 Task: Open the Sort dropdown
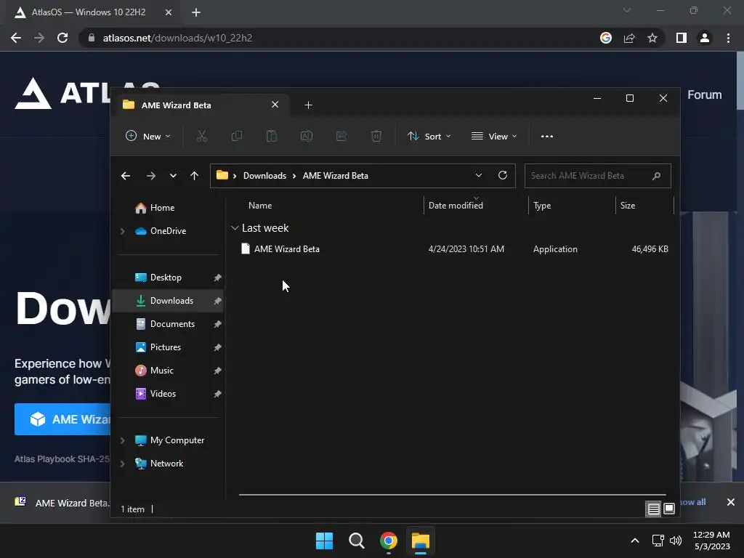pyautogui.click(x=429, y=137)
